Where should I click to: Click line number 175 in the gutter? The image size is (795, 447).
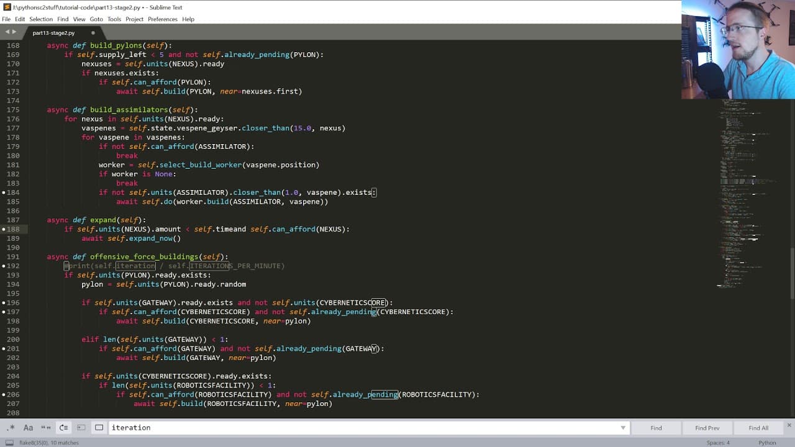13,110
